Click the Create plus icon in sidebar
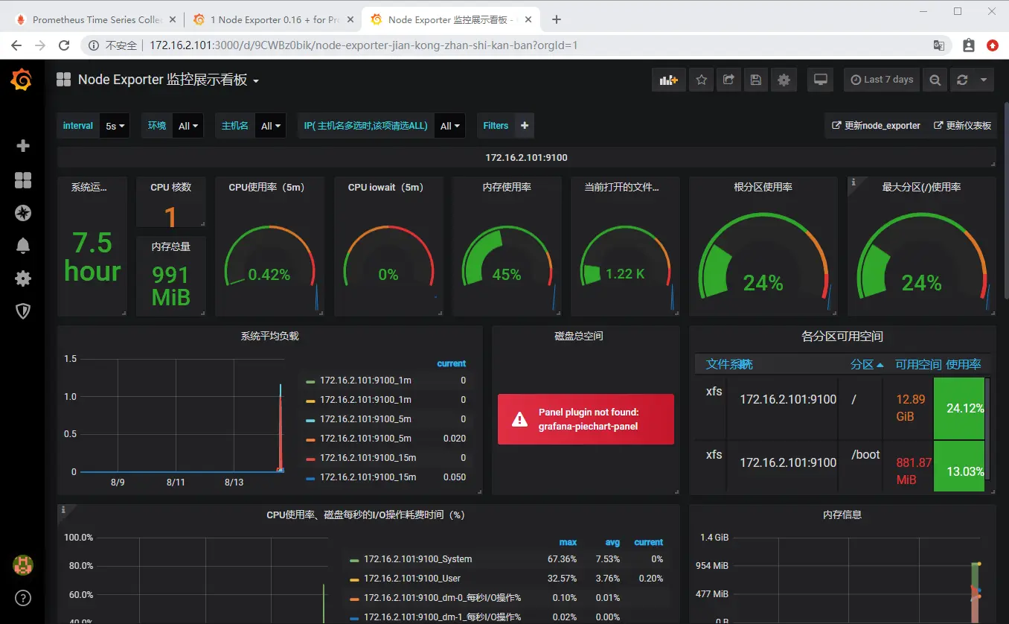The width and height of the screenshot is (1009, 624). pyautogui.click(x=23, y=146)
